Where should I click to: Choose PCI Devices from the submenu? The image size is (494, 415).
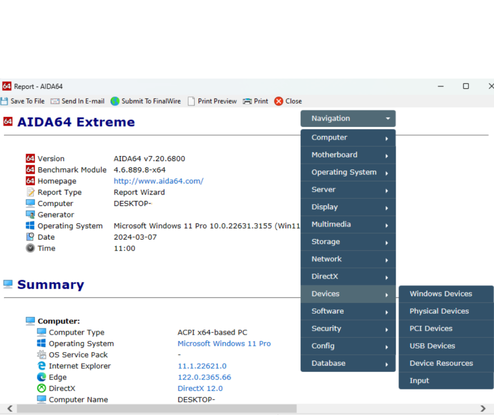point(446,329)
